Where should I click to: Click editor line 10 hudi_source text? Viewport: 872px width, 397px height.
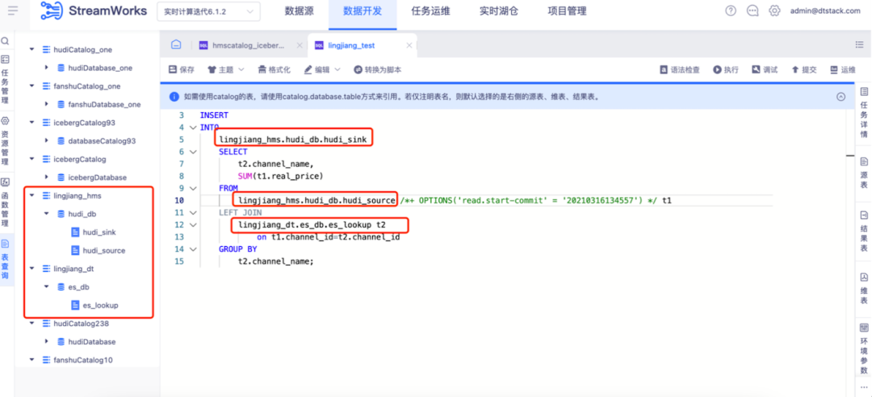pyautogui.click(x=317, y=200)
